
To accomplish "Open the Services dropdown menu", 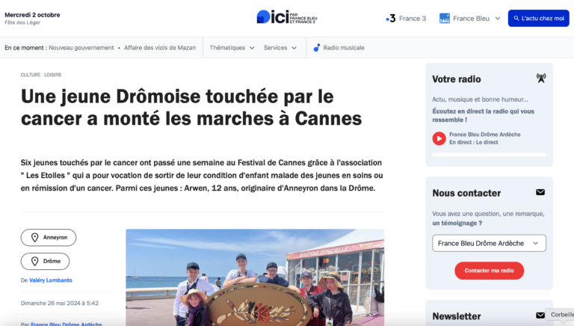I will click(x=280, y=48).
